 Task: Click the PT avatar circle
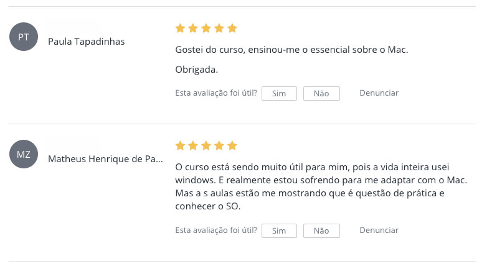point(24,37)
